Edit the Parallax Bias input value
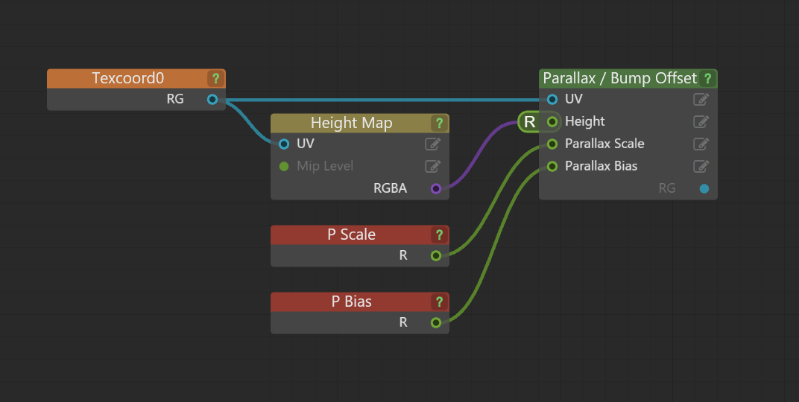Image resolution: width=799 pixels, height=402 pixels. point(701,167)
